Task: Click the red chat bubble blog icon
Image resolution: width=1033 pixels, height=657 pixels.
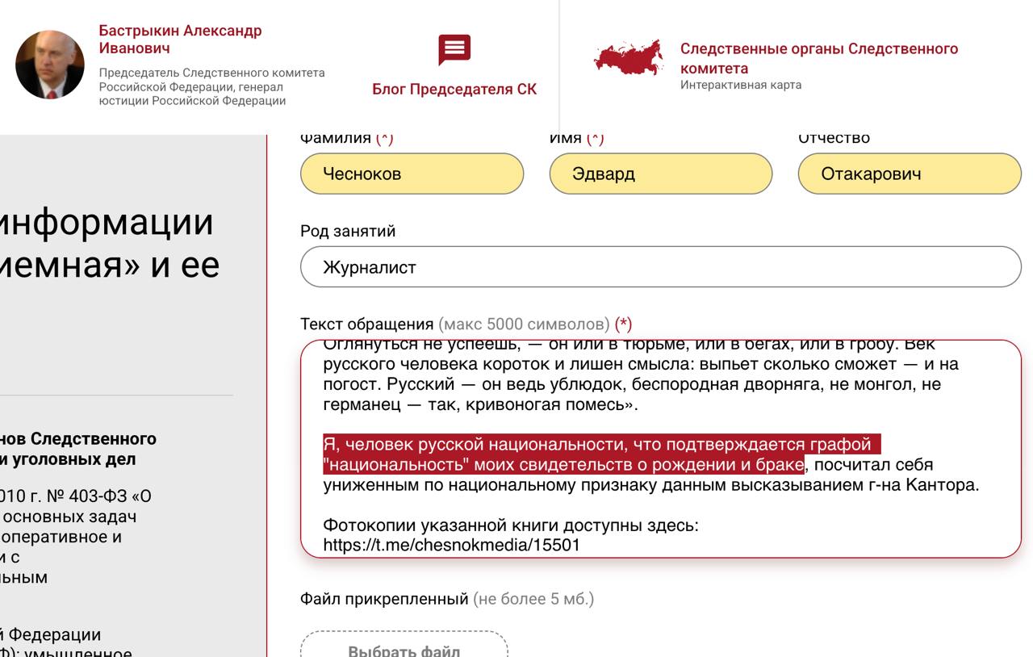Action: pos(454,50)
